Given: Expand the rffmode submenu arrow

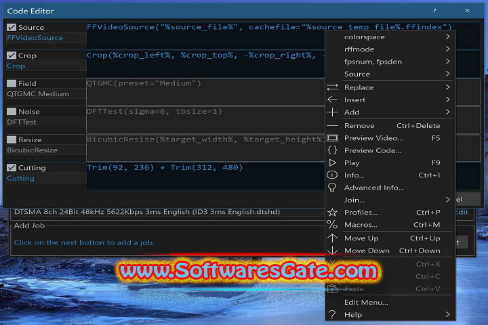Looking at the screenshot, I should [447, 49].
